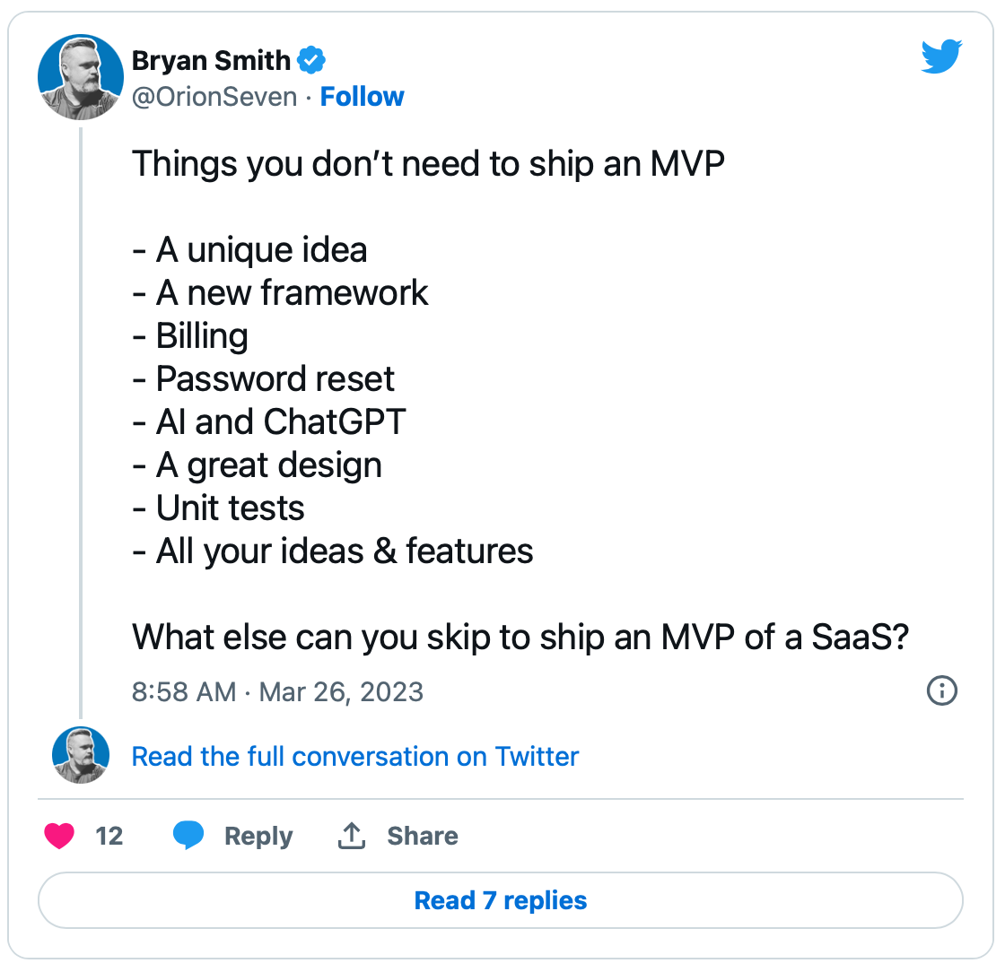Click the share upload arrow icon

(x=351, y=836)
